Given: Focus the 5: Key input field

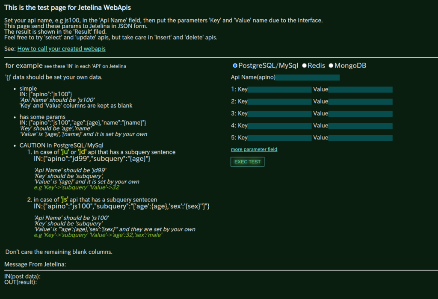Looking at the screenshot, I should 280,138.
